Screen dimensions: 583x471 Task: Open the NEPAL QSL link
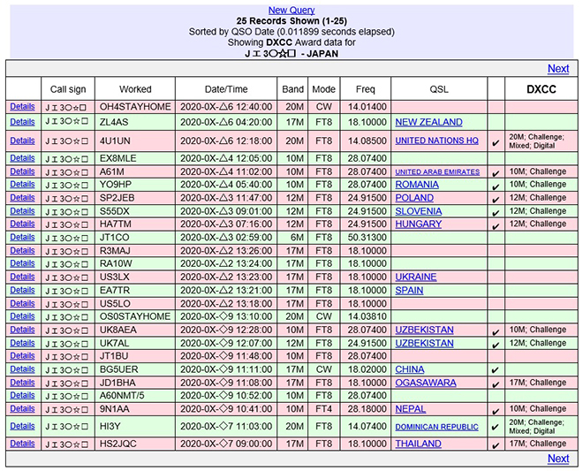coord(410,409)
